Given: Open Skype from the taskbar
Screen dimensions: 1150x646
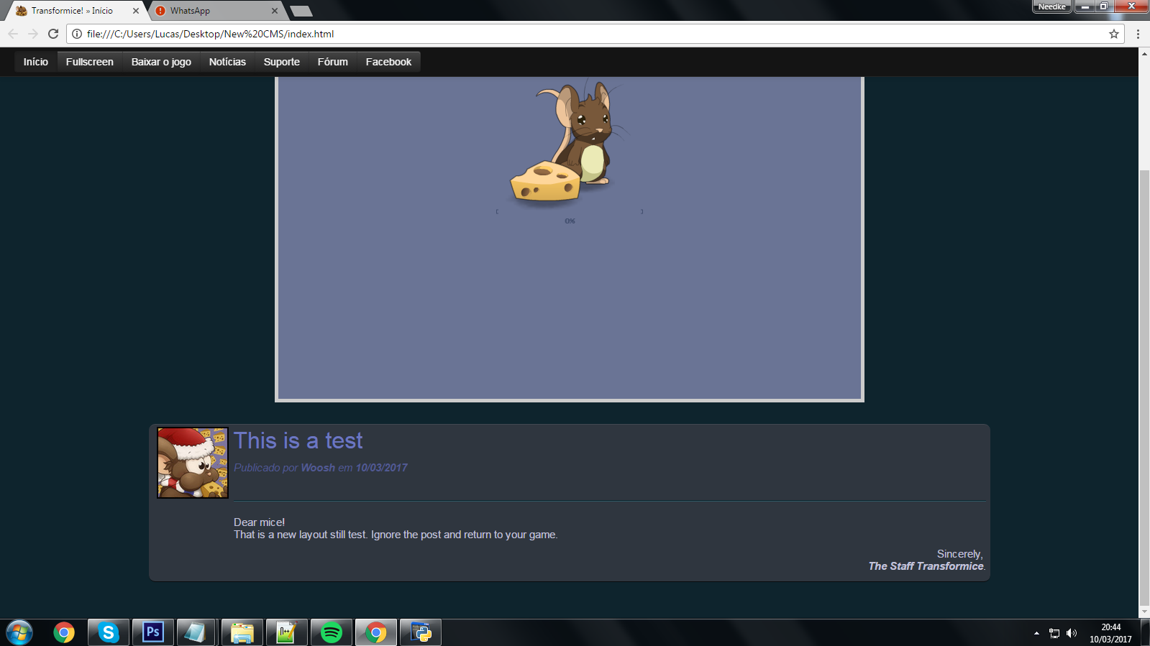Looking at the screenshot, I should coord(109,632).
